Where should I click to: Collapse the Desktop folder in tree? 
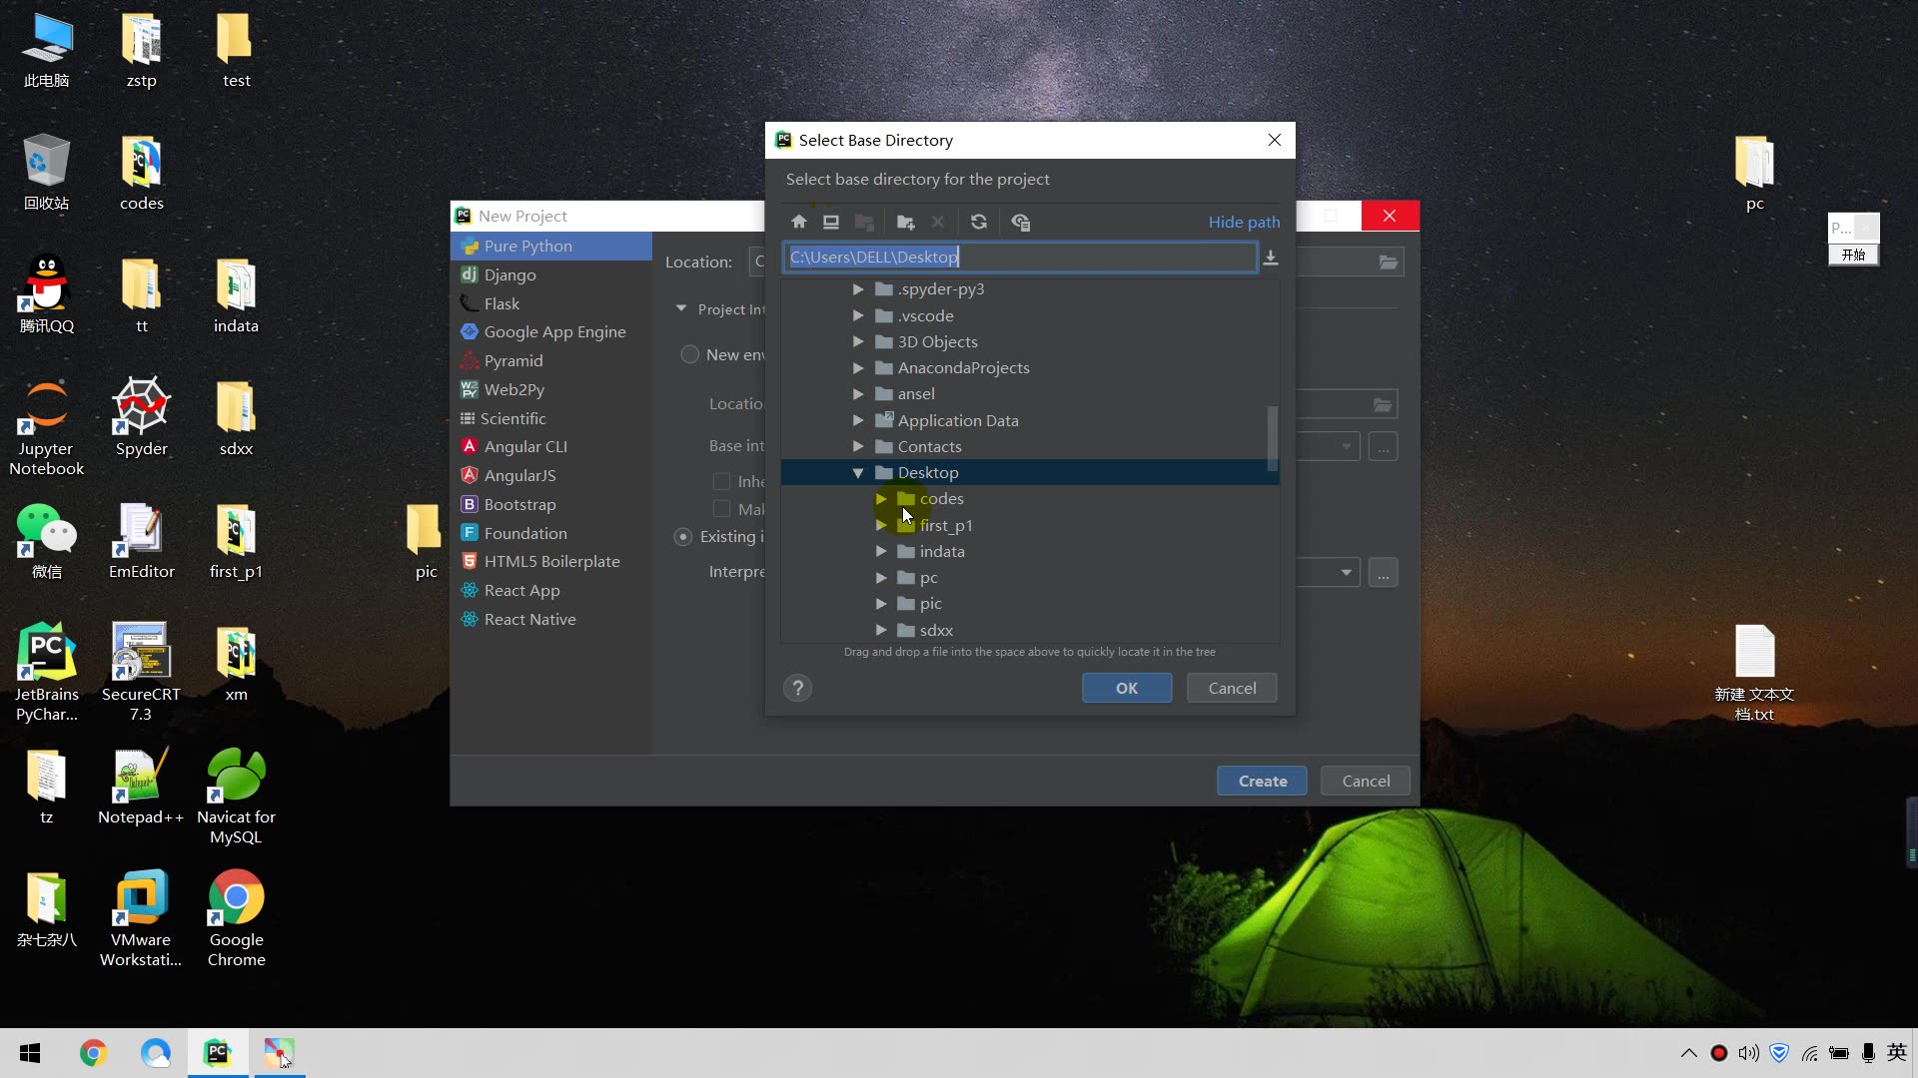point(857,472)
